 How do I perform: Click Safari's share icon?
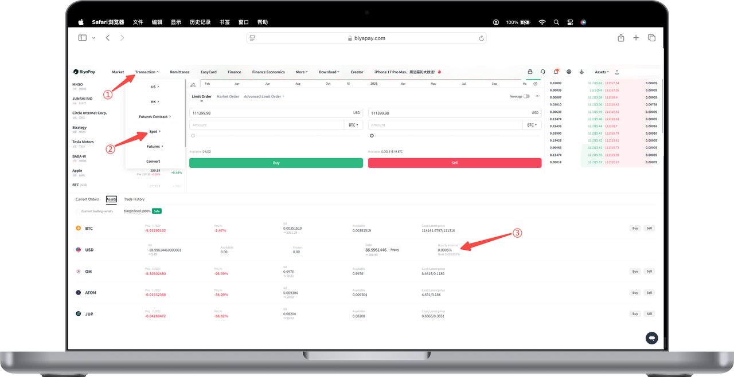pyautogui.click(x=620, y=38)
